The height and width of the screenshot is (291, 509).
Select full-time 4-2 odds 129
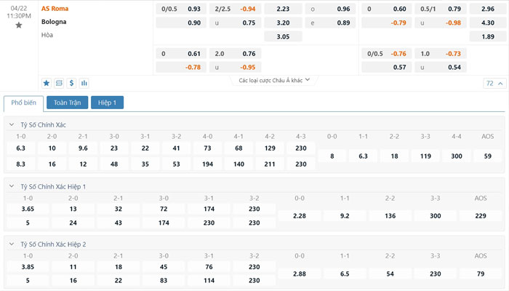point(270,148)
